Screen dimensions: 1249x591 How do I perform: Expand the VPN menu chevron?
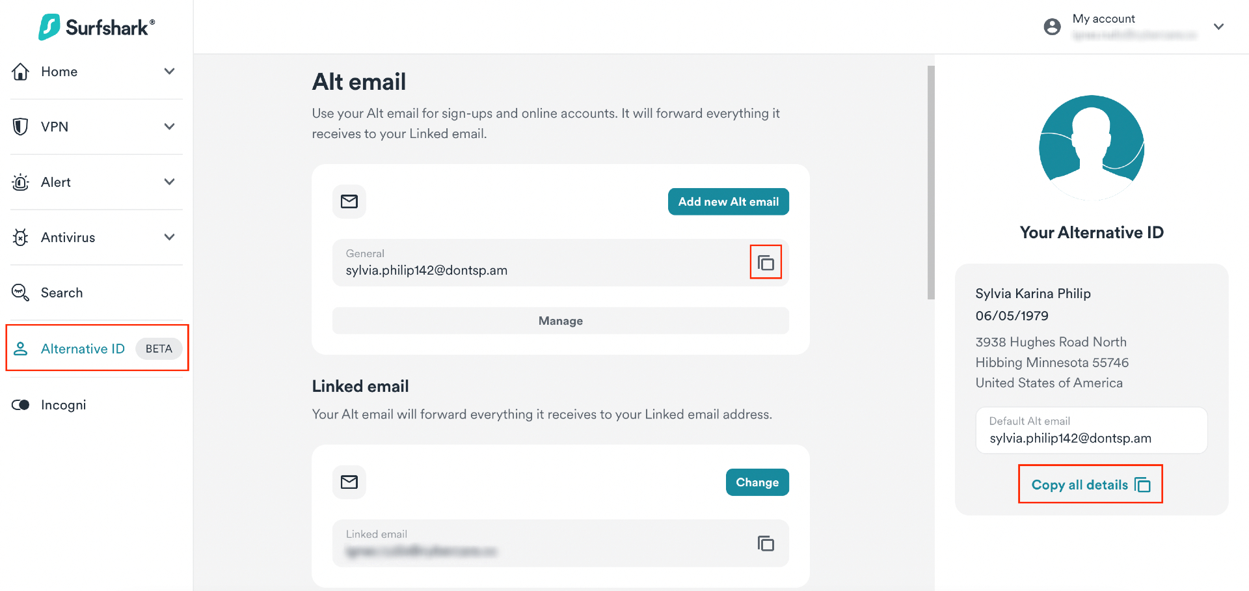coord(169,127)
